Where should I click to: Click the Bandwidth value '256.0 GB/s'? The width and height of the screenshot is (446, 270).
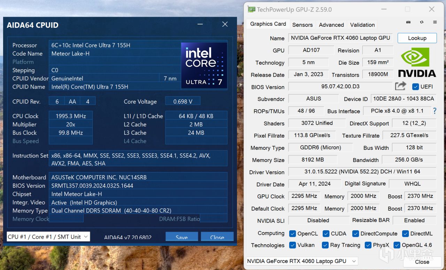pos(409,160)
